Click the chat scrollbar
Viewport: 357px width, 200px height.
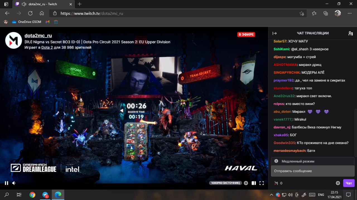(356, 133)
